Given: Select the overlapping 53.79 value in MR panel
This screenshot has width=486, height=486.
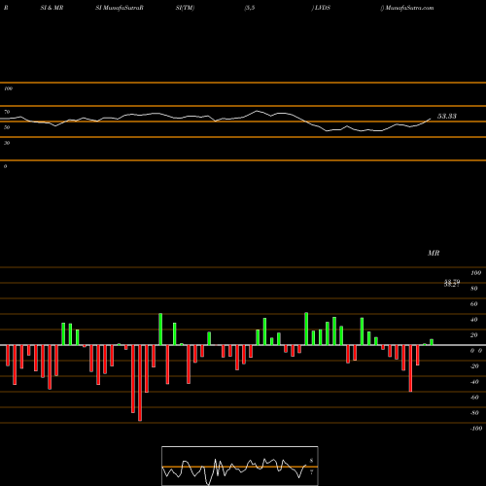Looking at the screenshot, I should 452,283.
